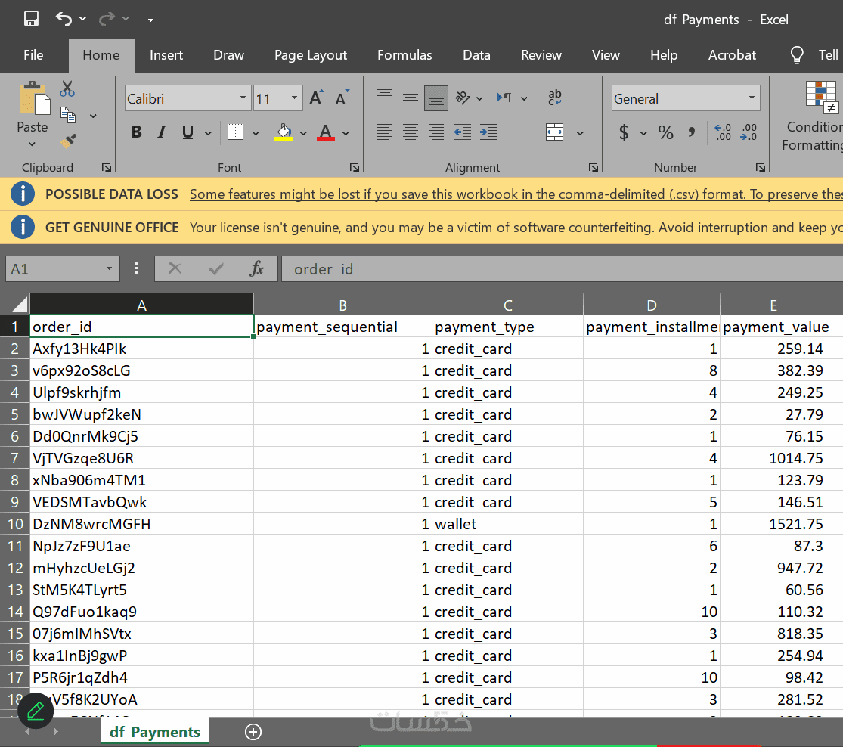Open font size 11 dropdown
The width and height of the screenshot is (843, 747).
(294, 98)
